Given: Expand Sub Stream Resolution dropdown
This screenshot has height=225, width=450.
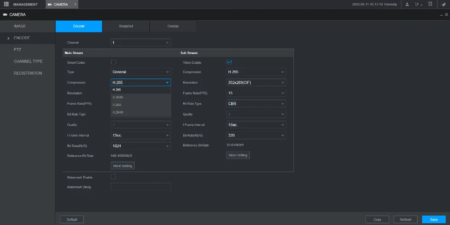Looking at the screenshot, I should click(256, 83).
